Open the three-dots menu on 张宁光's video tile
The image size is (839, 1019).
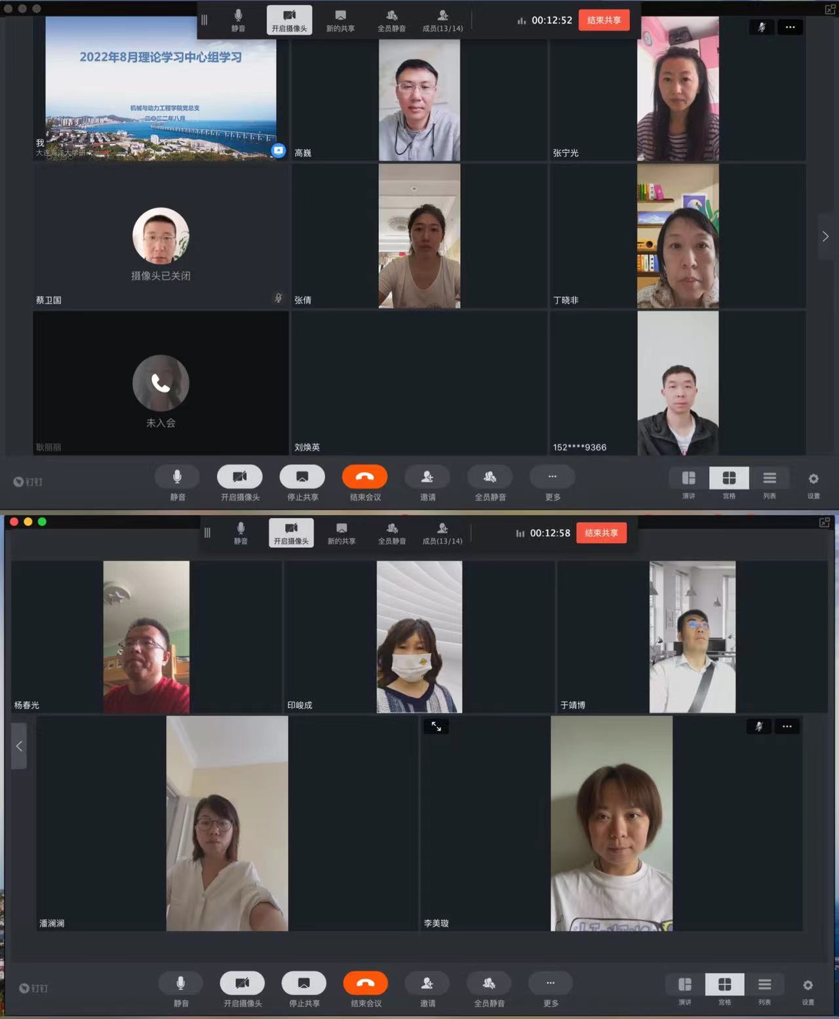790,28
